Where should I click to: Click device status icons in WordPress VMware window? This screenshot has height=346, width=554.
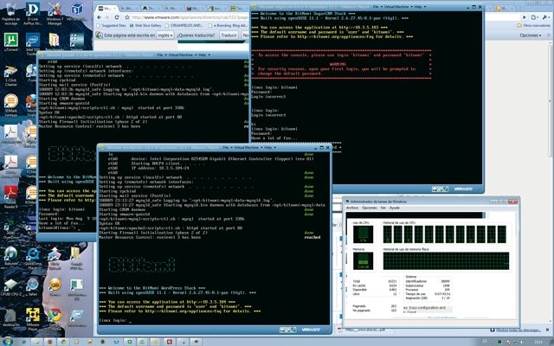click(288, 330)
